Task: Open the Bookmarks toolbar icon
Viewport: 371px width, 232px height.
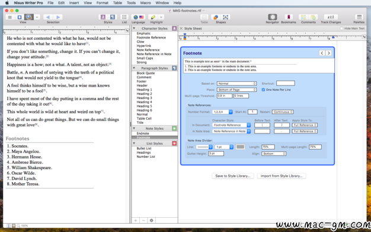Action: point(289,17)
